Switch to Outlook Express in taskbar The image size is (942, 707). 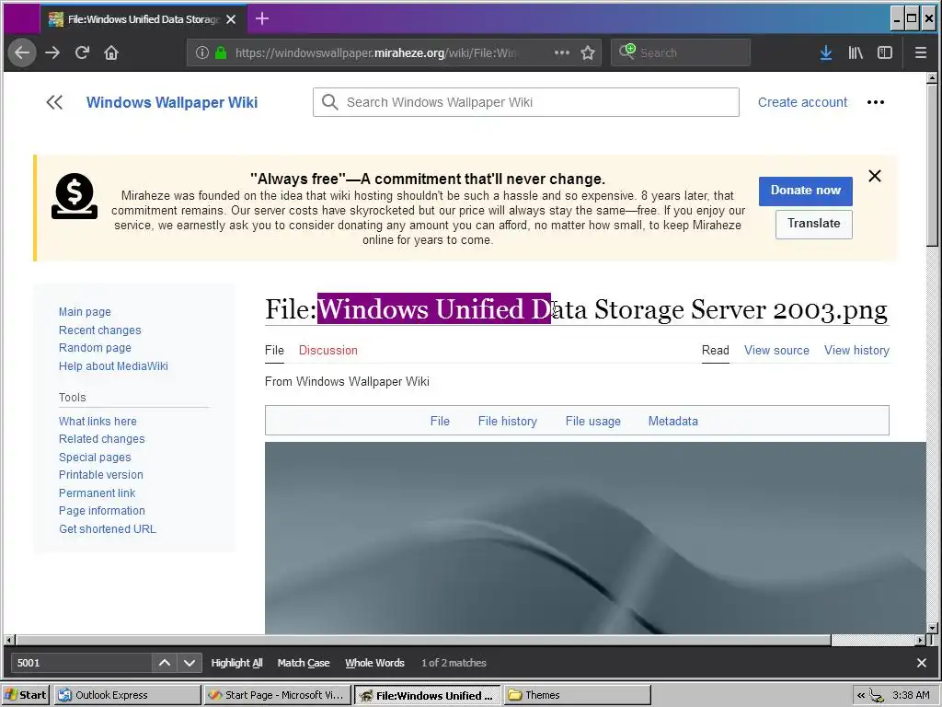click(x=127, y=695)
